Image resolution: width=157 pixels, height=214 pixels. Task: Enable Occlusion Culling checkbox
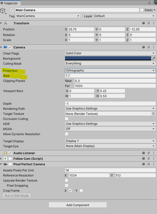[x=67, y=119]
